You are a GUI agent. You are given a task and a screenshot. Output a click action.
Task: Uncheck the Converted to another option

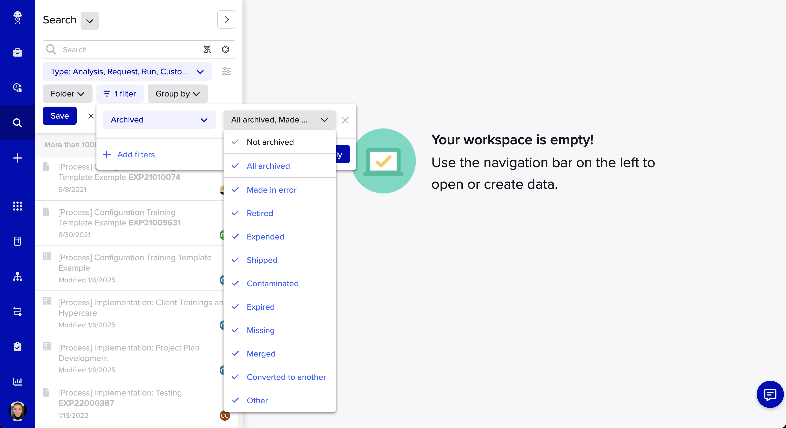pyautogui.click(x=279, y=377)
